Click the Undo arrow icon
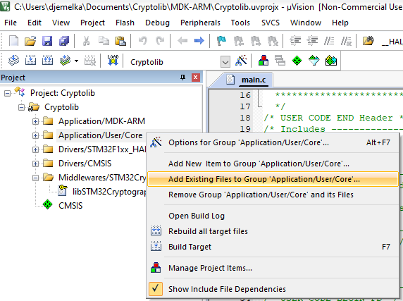 (x=143, y=41)
